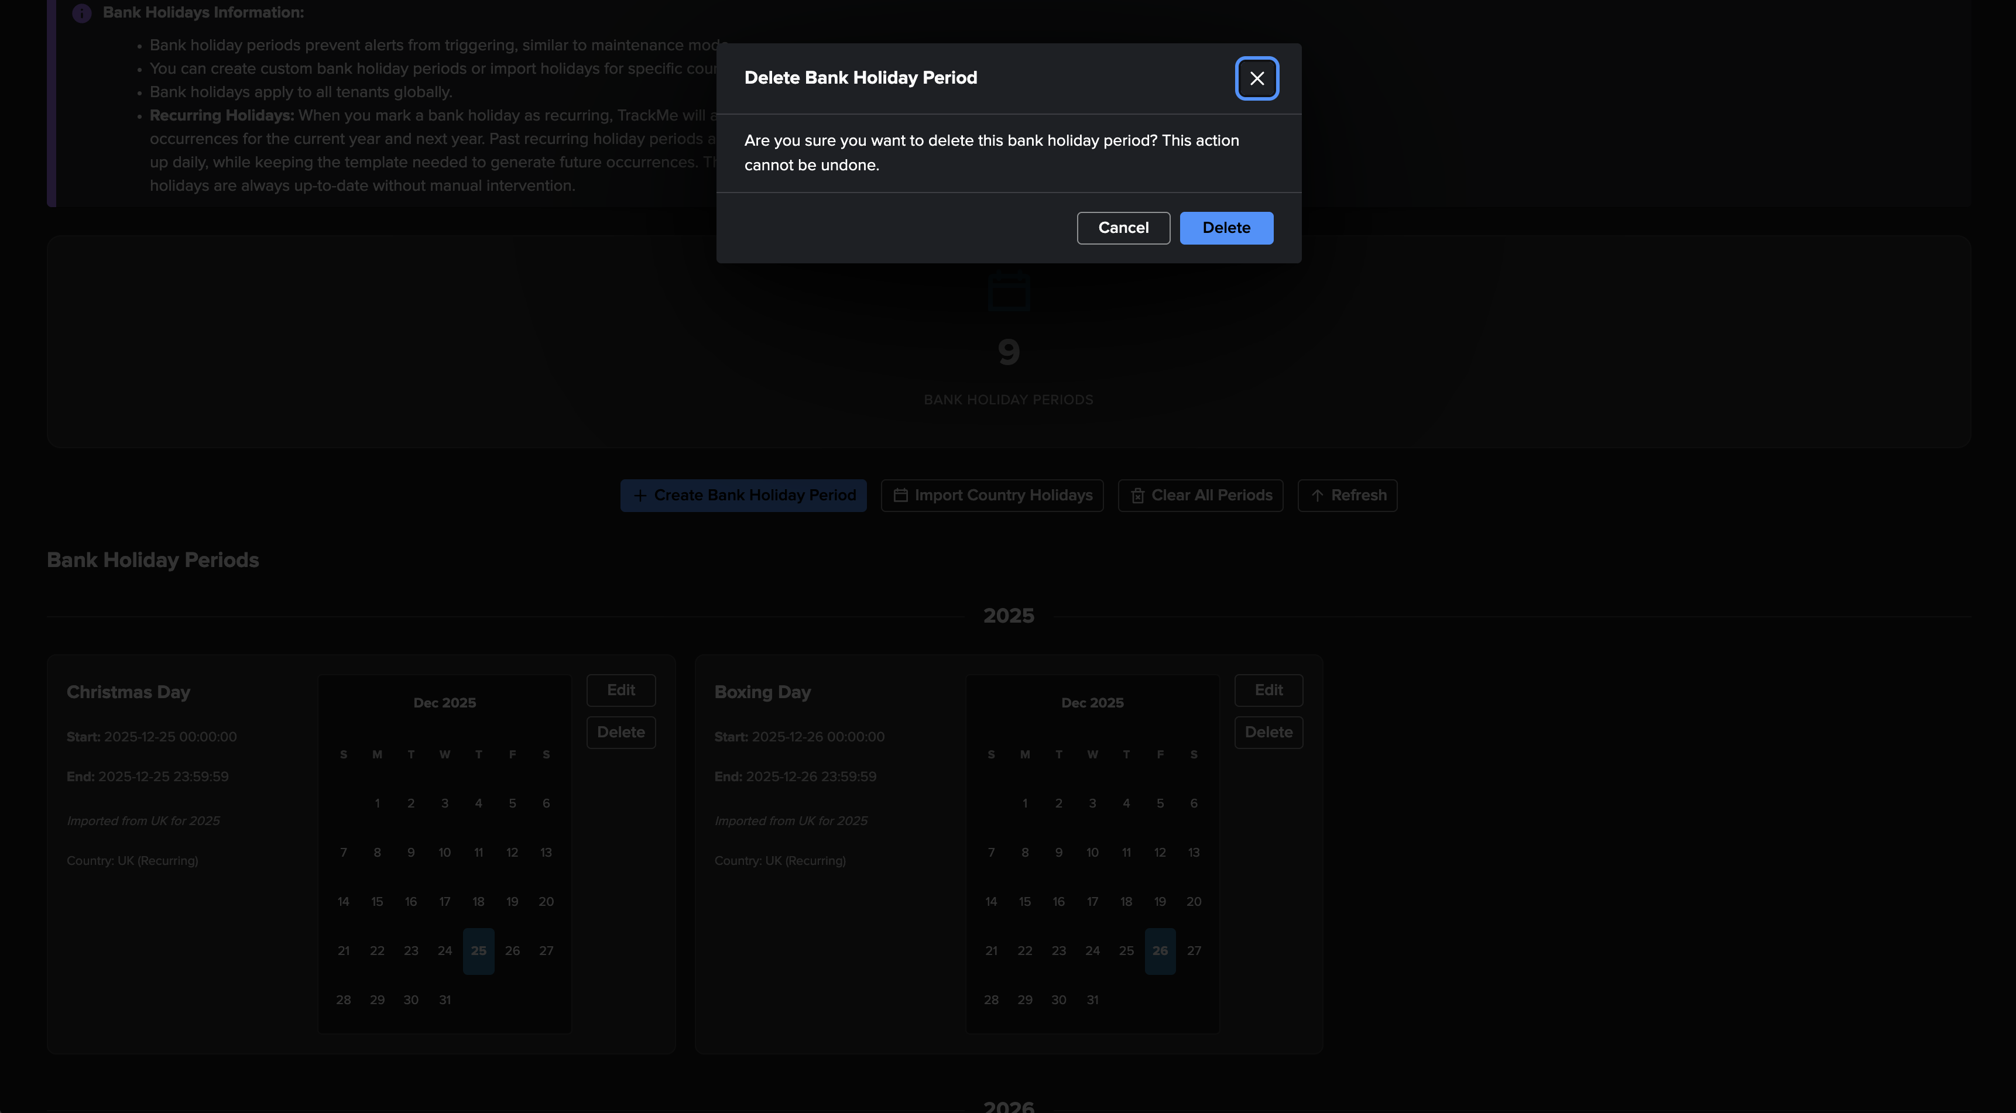Delete the Christmas Day holiday period
This screenshot has width=2016, height=1113.
pos(620,732)
